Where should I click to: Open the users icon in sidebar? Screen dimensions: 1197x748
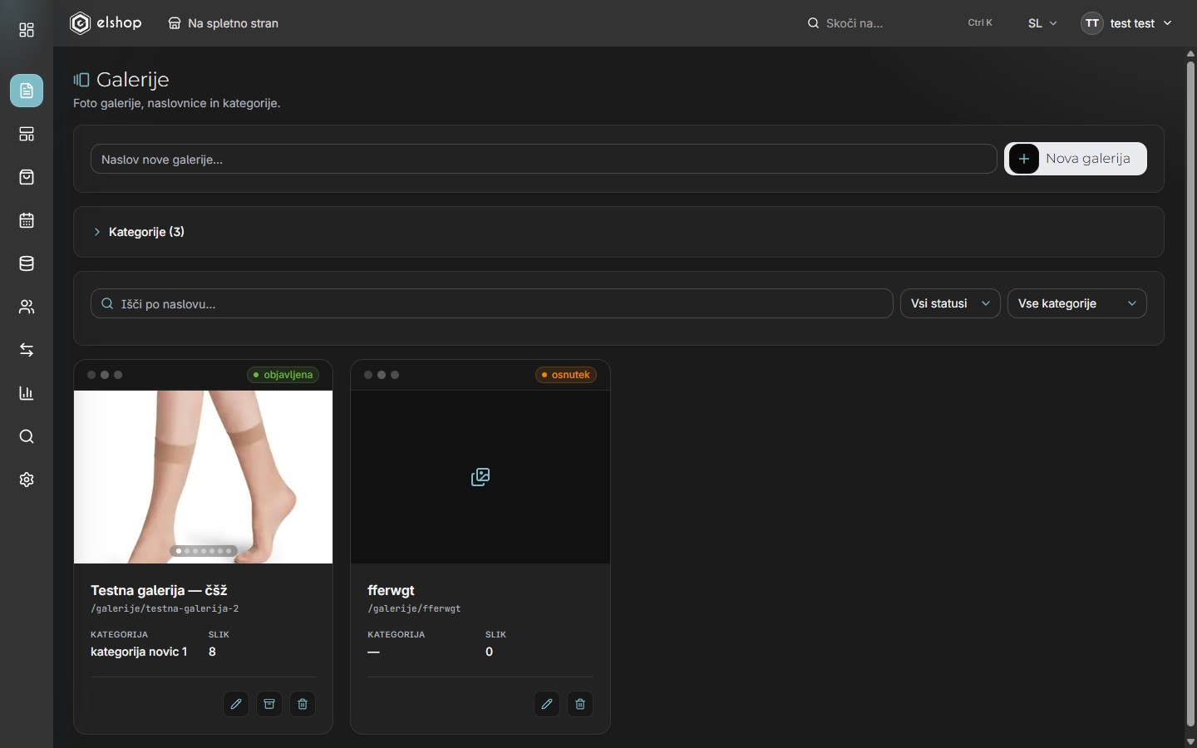pyautogui.click(x=27, y=307)
